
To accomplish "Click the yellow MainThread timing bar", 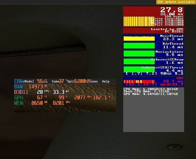I will [x=139, y=39].
